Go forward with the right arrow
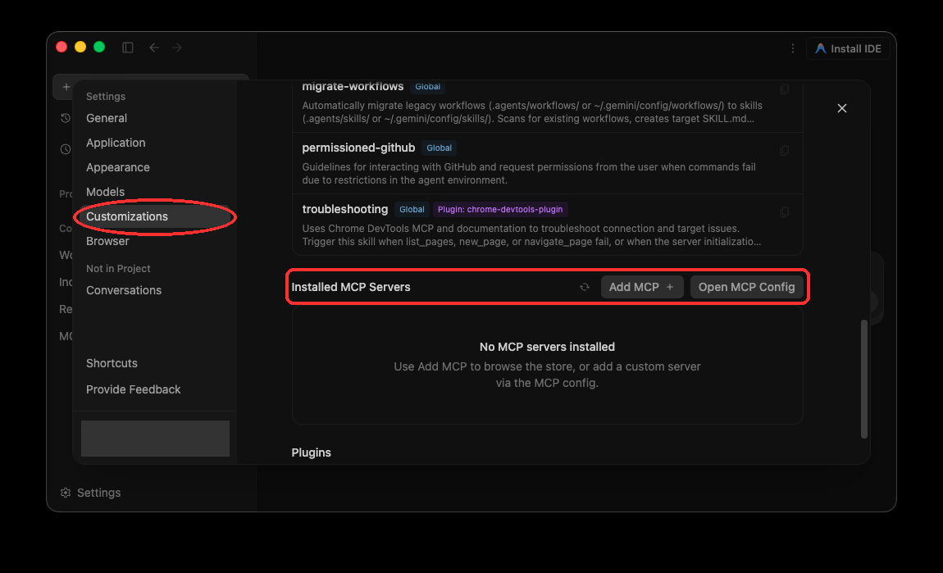The width and height of the screenshot is (943, 573). [177, 48]
